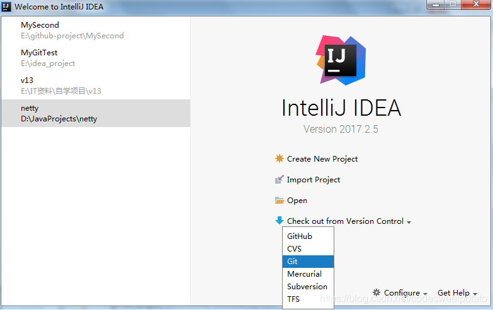493x310 pixels.
Task: Choose Mercurial from the popup list
Action: tap(308, 274)
